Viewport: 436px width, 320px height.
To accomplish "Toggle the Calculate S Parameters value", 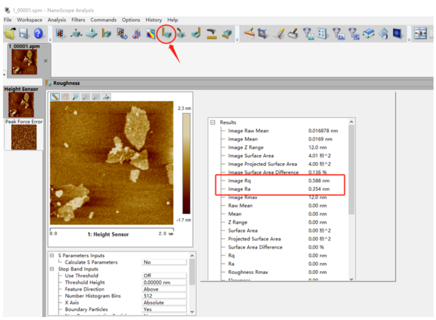I will tap(164, 262).
